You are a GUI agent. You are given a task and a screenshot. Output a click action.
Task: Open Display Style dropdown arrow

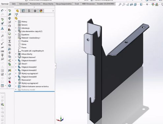pyautogui.click(x=144, y=5)
